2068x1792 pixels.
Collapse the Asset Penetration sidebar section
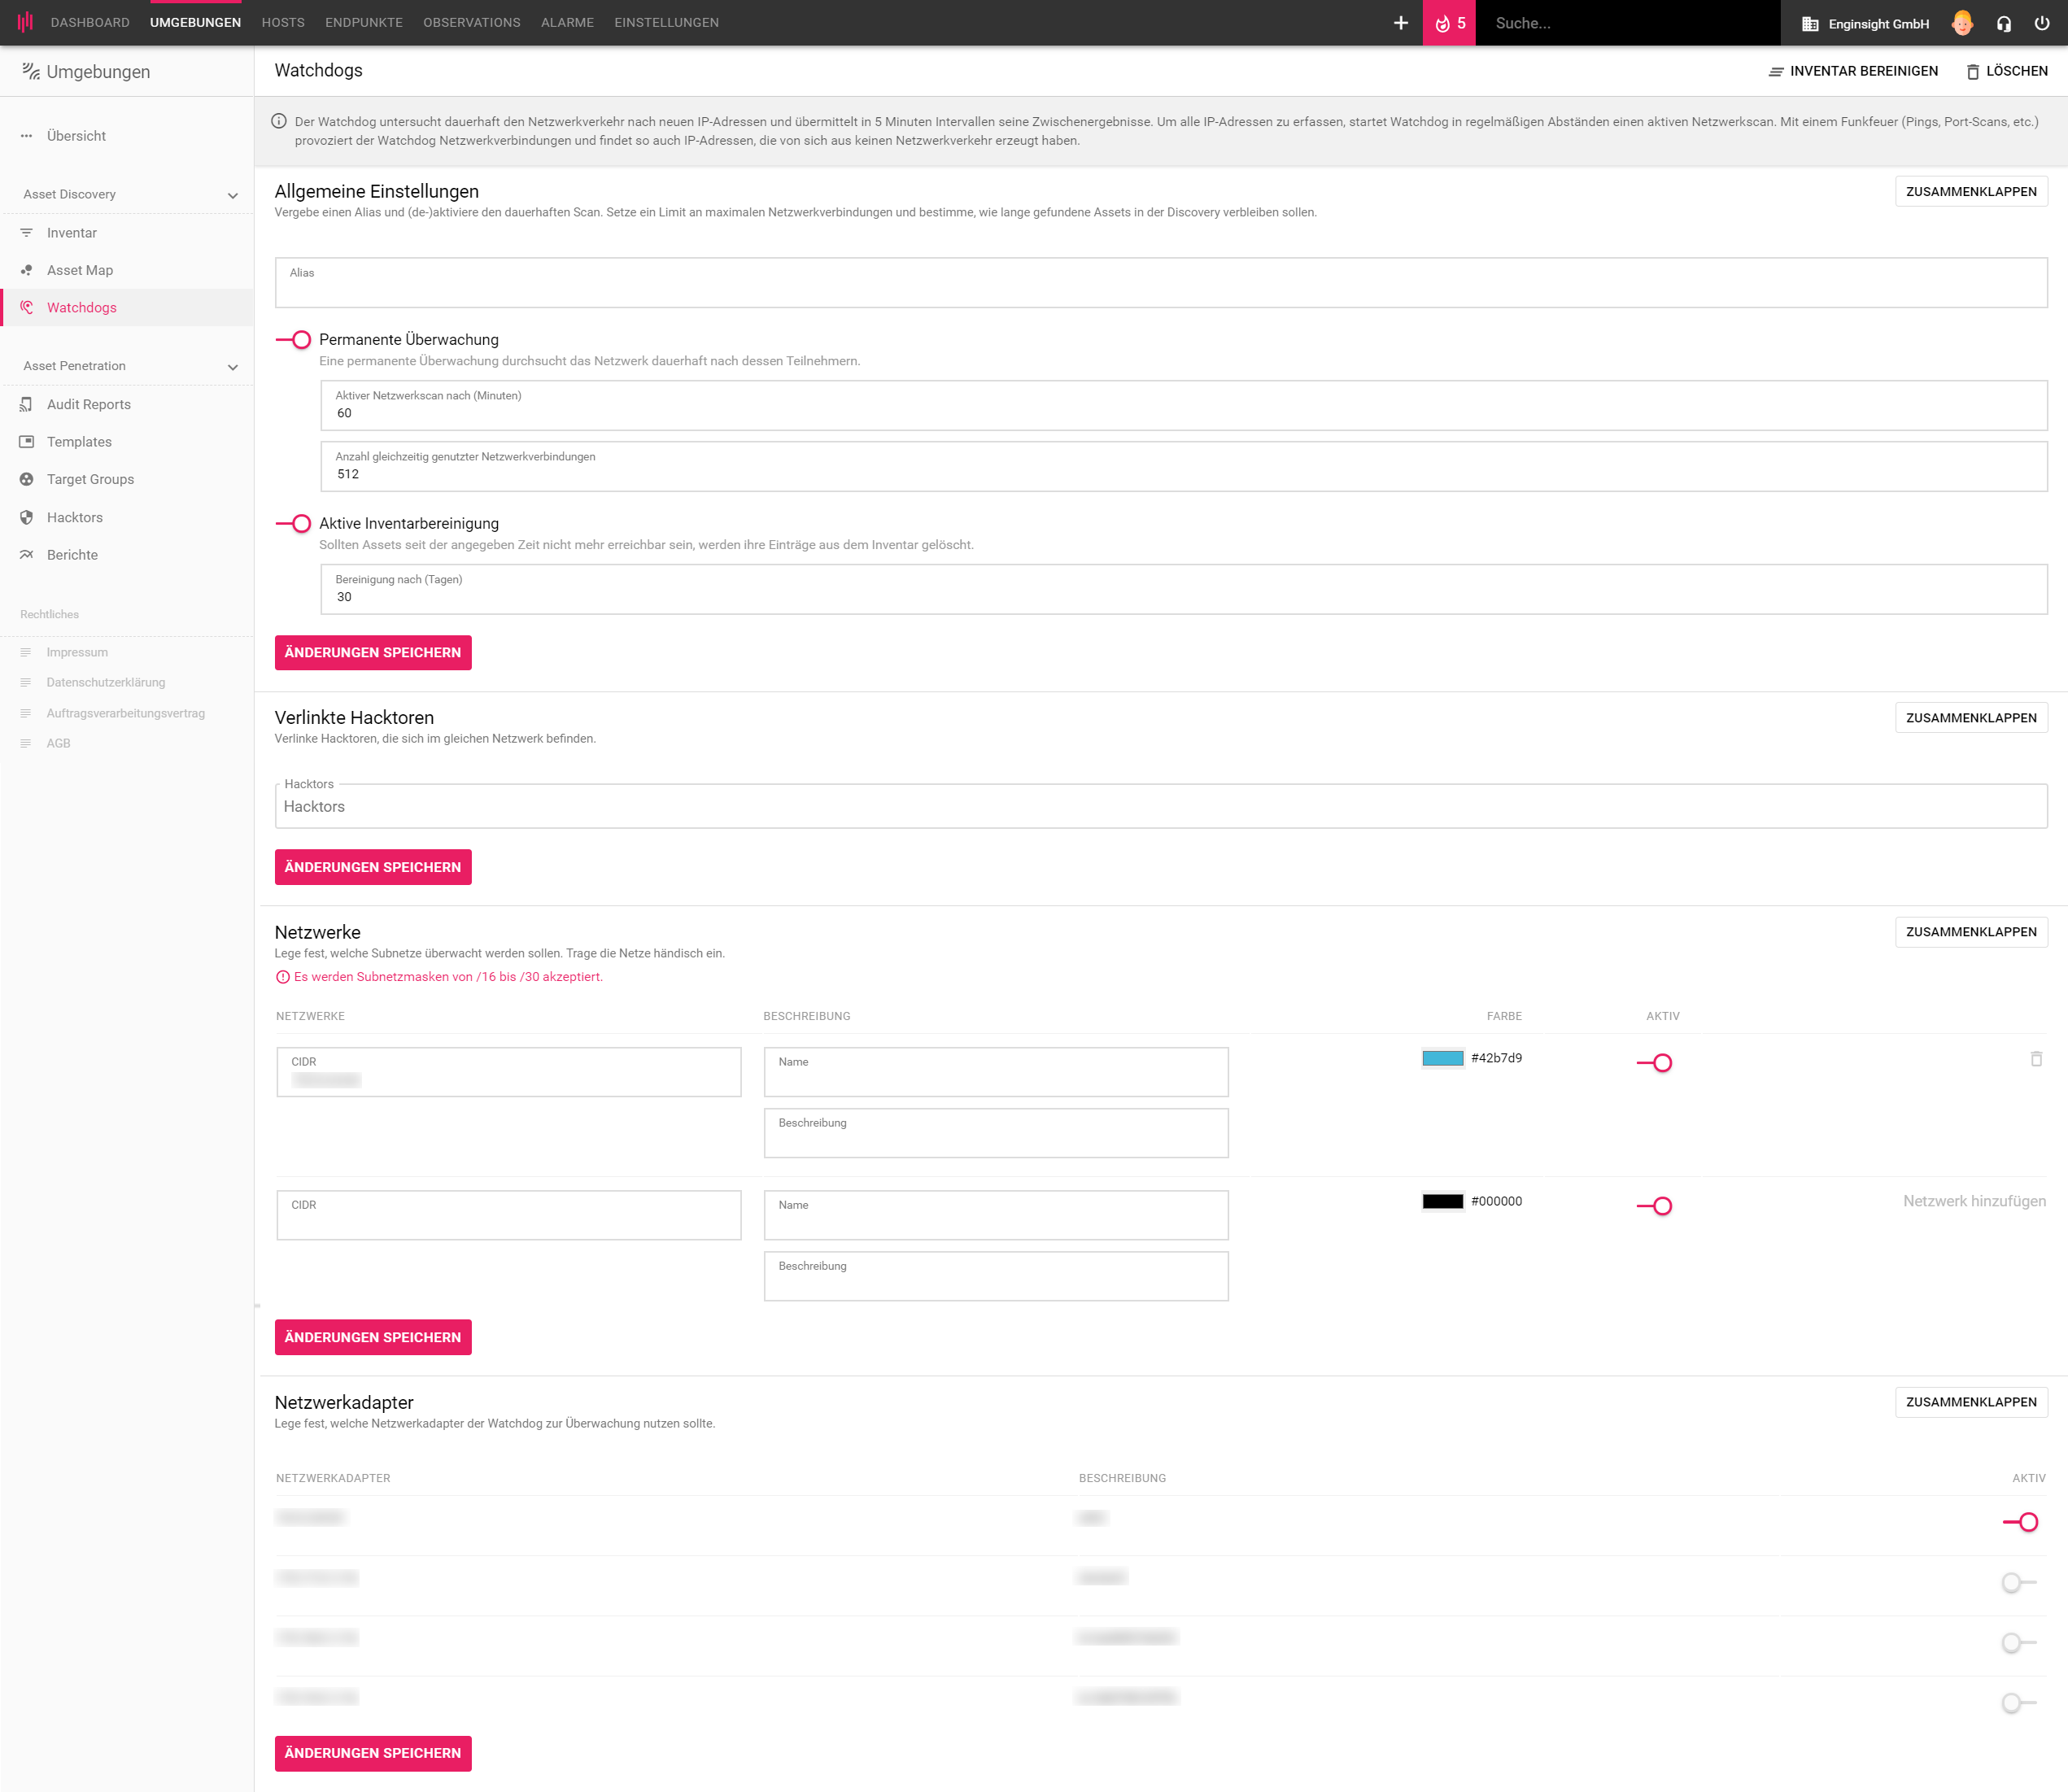coord(232,367)
